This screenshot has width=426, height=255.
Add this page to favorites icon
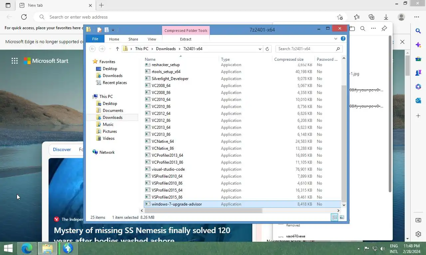pos(340,17)
